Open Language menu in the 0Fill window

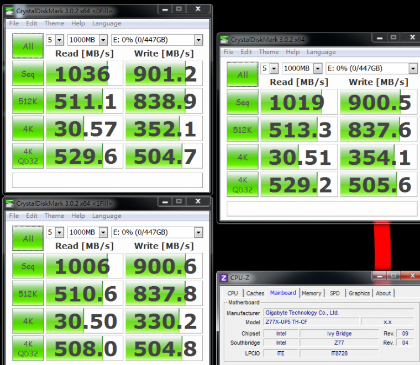coord(107,24)
